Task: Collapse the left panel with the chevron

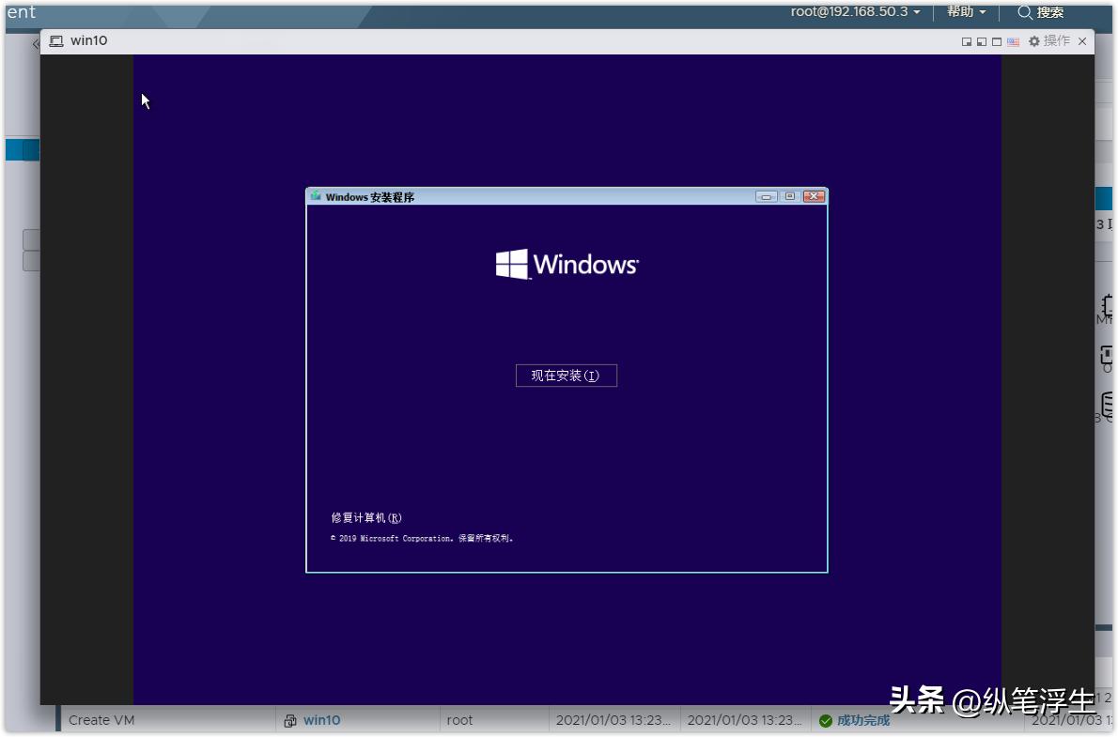Action: click(x=35, y=41)
